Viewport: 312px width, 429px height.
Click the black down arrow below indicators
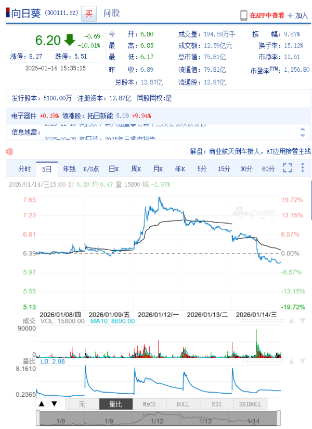pos(54,404)
